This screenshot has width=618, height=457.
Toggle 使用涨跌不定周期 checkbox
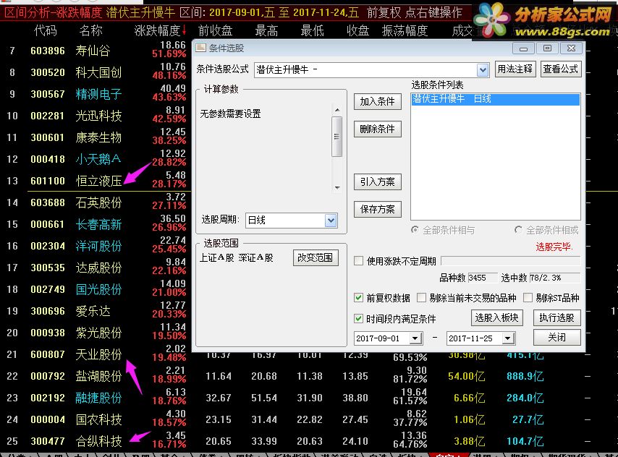coord(358,261)
